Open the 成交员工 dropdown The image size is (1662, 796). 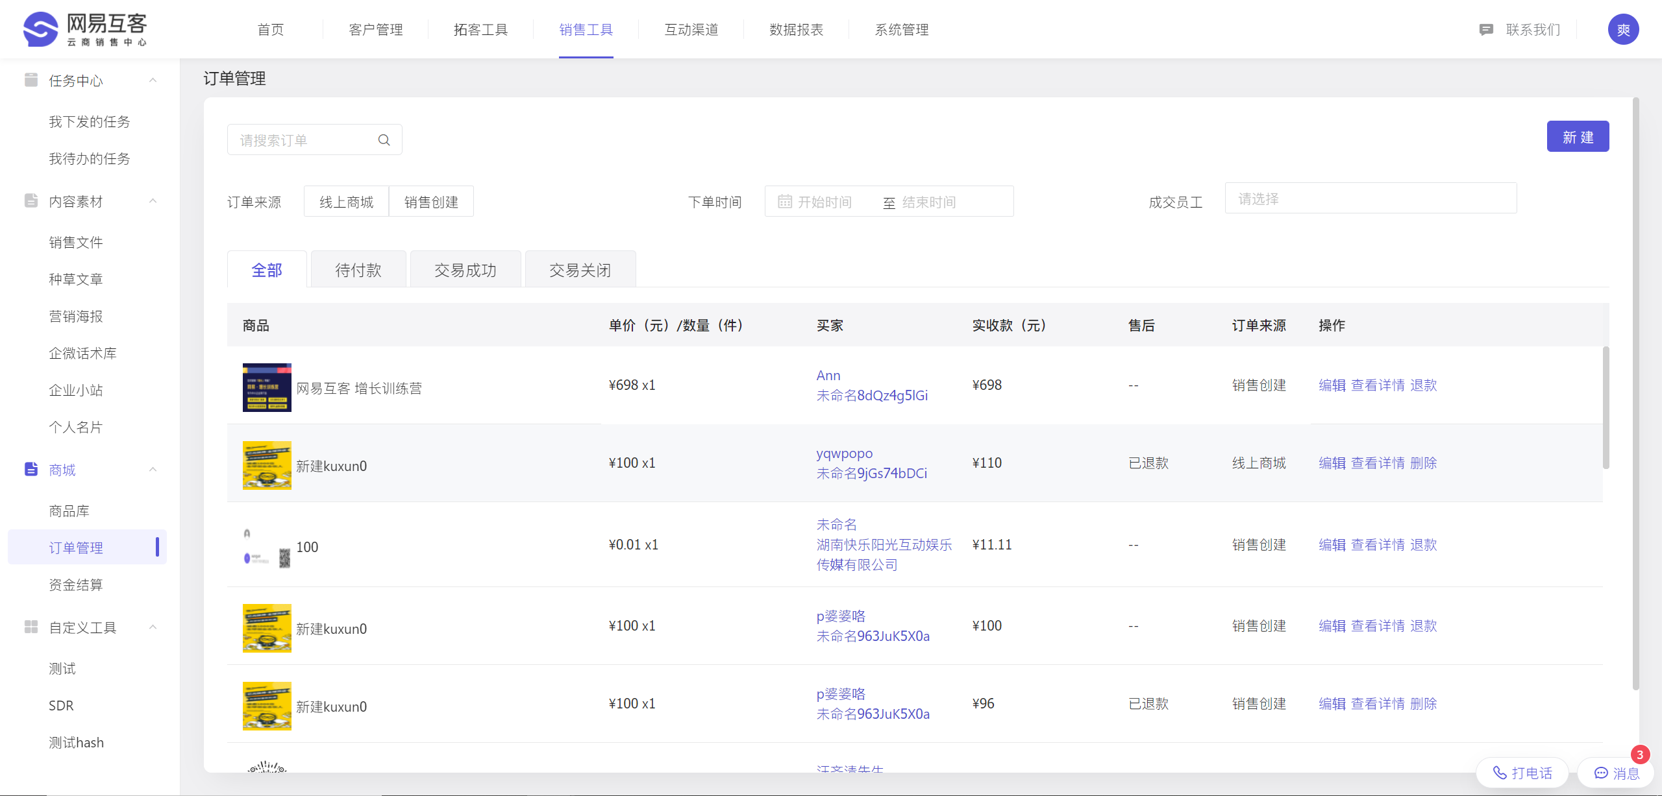1371,199
